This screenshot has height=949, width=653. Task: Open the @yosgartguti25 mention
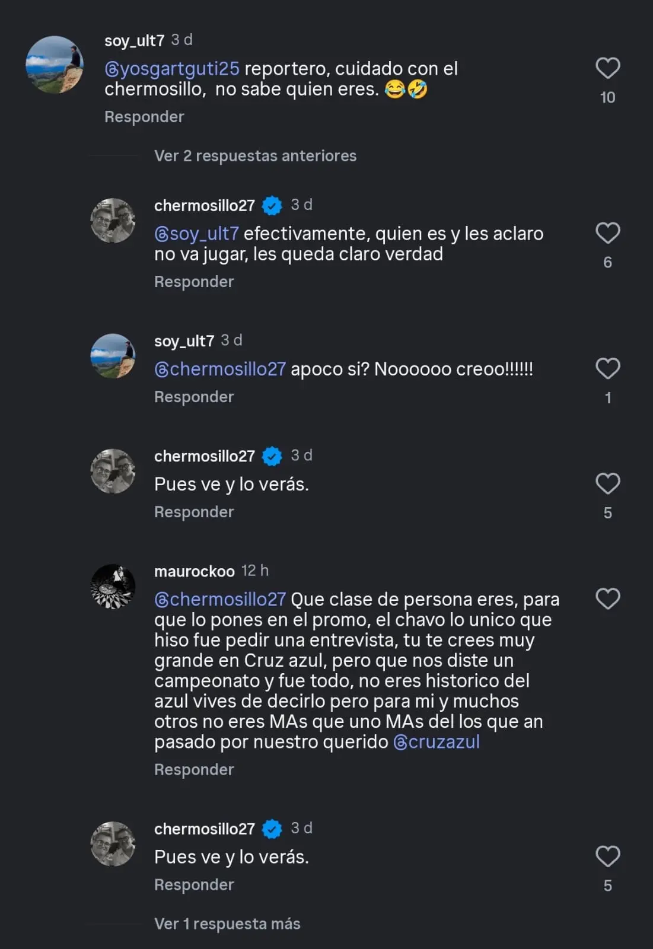(172, 69)
